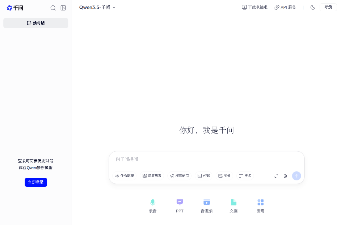Select the 录音 (recording) feature icon
The width and height of the screenshot is (337, 225).
tap(153, 205)
